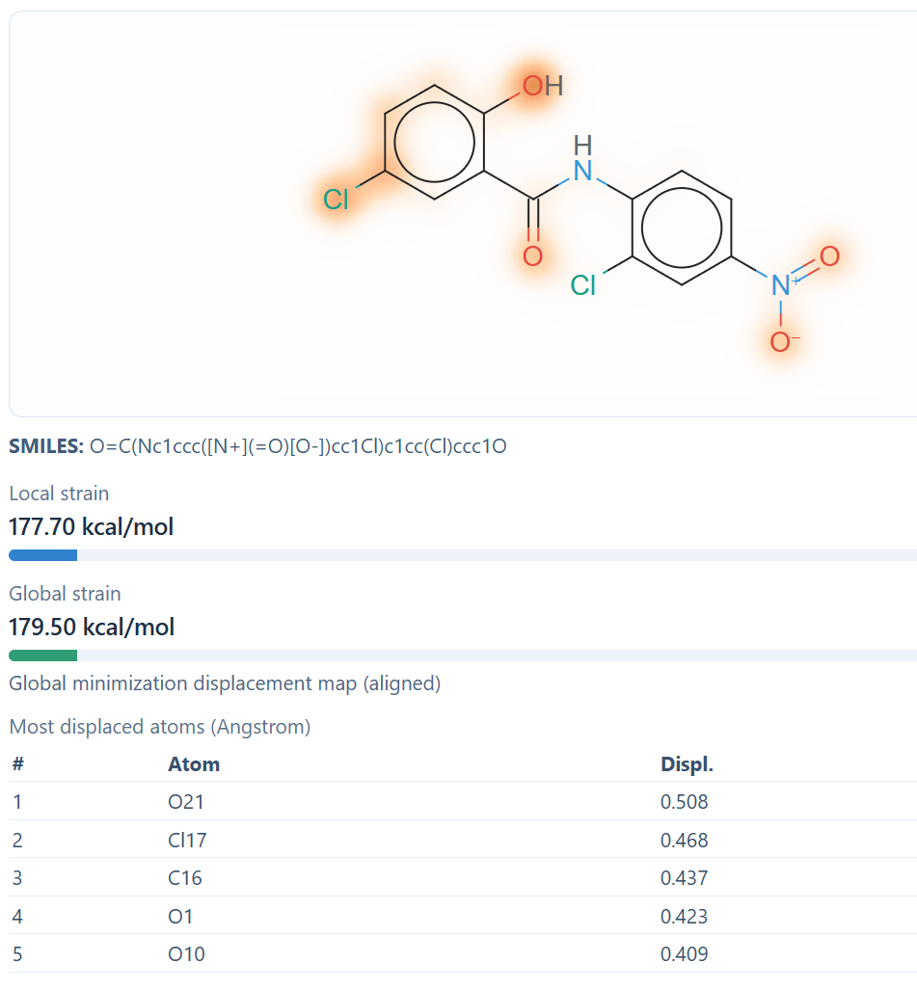Select the nitro N+ atom

pos(780,283)
